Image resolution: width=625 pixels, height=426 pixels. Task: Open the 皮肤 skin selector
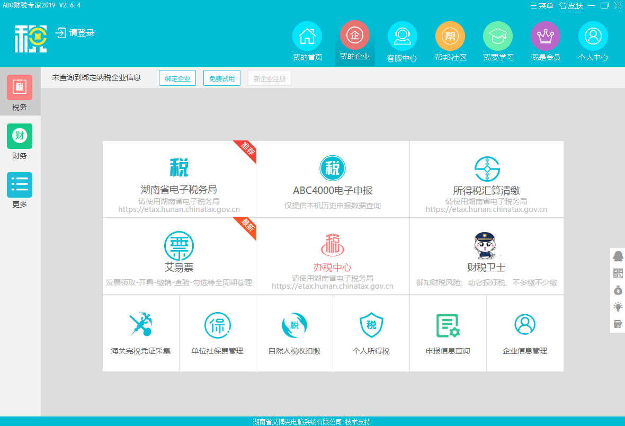pos(571,6)
